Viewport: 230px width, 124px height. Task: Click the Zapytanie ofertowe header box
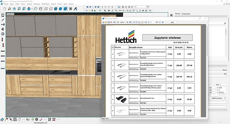point(167,38)
